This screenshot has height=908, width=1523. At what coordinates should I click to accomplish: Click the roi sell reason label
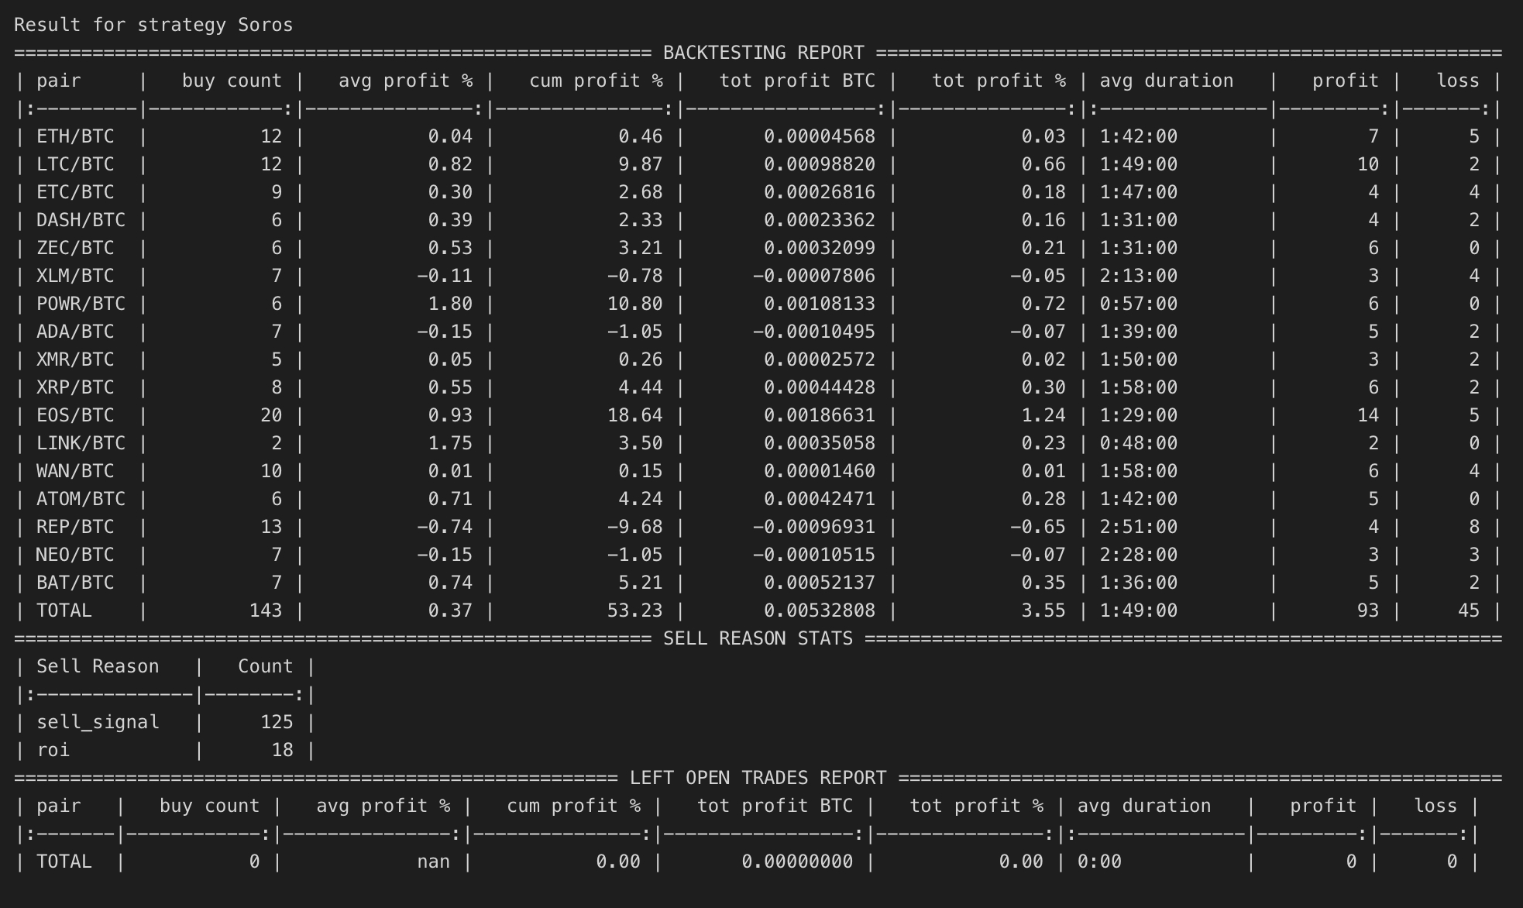[x=53, y=750]
